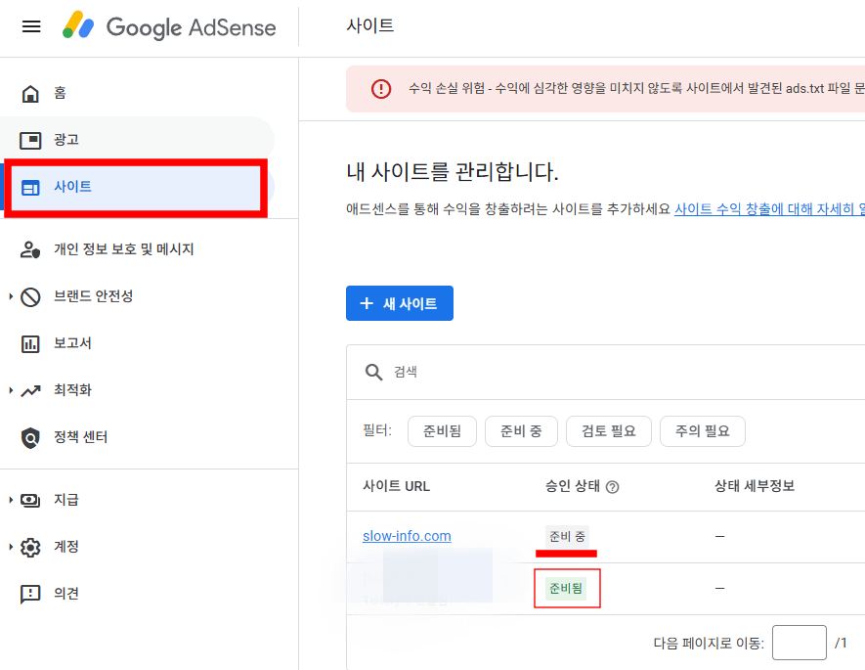Click the 사이트 URL column header
The width and height of the screenshot is (865, 670).
point(396,486)
